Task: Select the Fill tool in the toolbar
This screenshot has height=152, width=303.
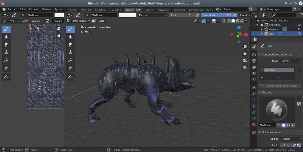Action: click(70, 60)
